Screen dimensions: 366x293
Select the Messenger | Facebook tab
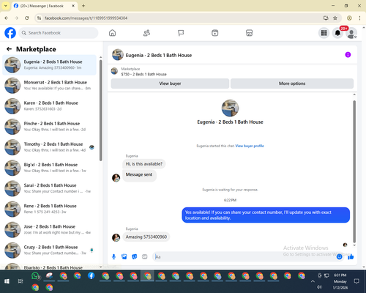44,6
